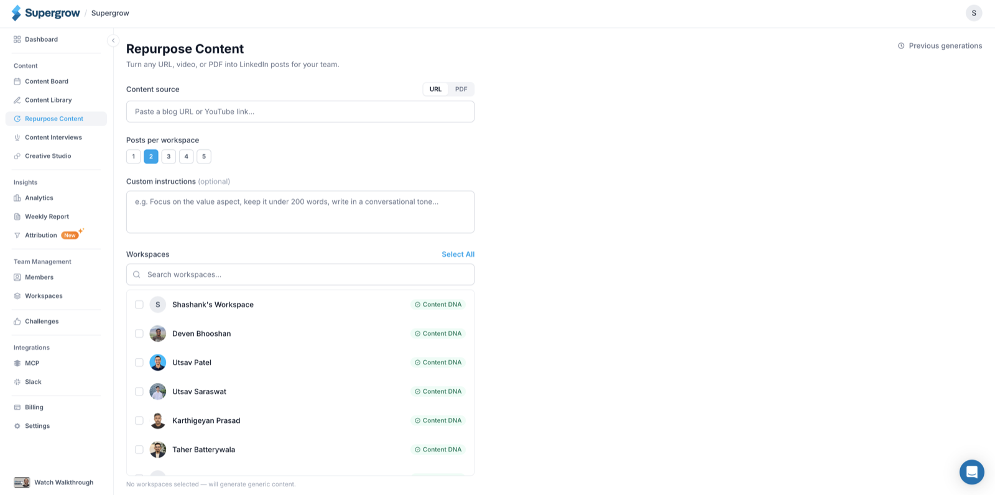
Task: Click the Challenges thumbs-up icon
Action: (17, 322)
